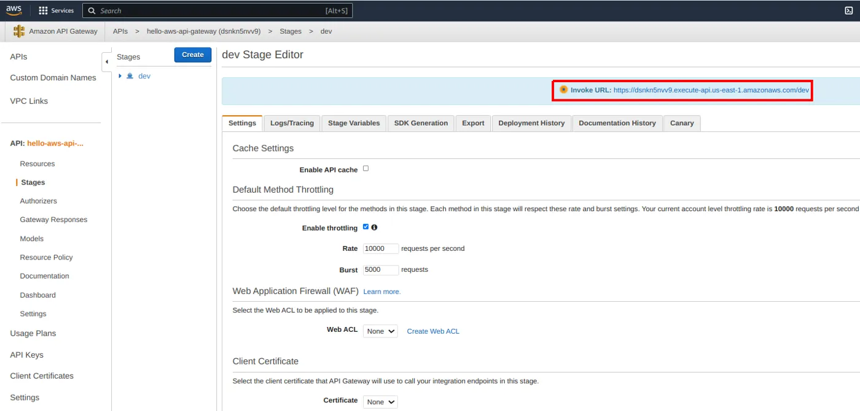Collapse the sidebar with the arrow handle
Image resolution: width=860 pixels, height=411 pixels.
click(106, 61)
